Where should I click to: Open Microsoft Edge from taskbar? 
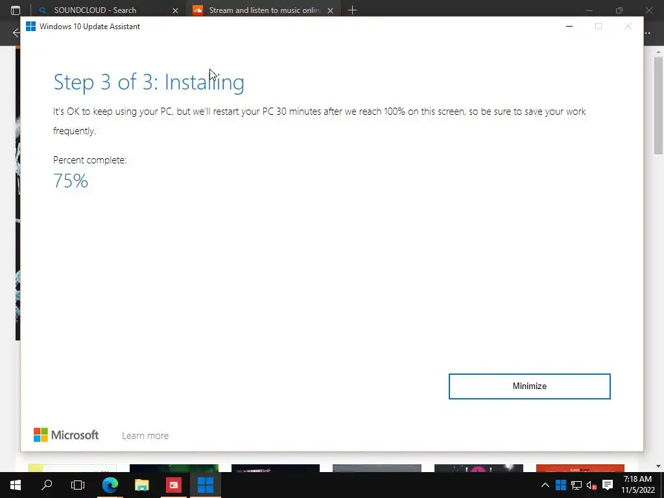click(x=110, y=485)
